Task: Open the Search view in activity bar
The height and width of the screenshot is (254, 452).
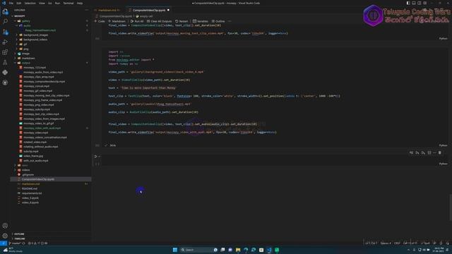Action: click(x=5, y=22)
